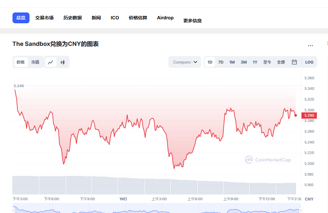Click the 5.160 price axis label
Viewport: 328px width, 213px height.
click(x=309, y=185)
